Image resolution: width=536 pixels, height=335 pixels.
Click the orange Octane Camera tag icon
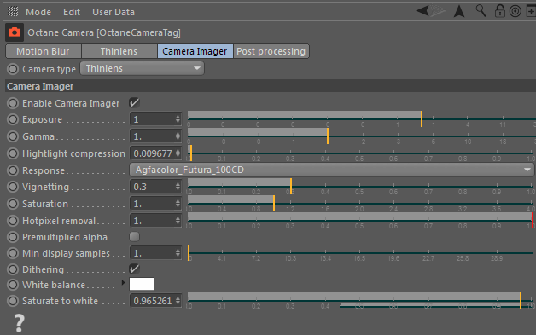tap(15, 32)
